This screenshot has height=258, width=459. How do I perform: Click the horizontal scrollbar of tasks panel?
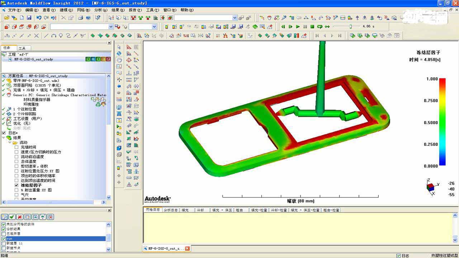coord(50,202)
